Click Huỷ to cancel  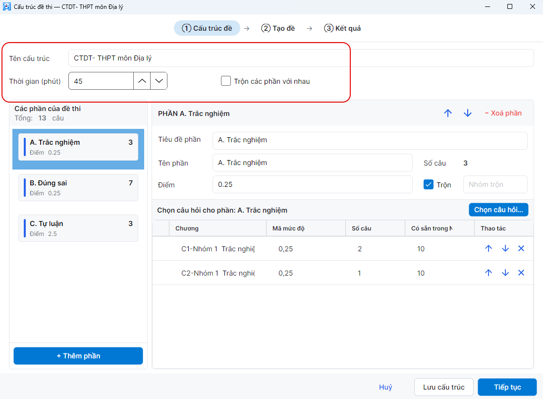[x=385, y=387]
